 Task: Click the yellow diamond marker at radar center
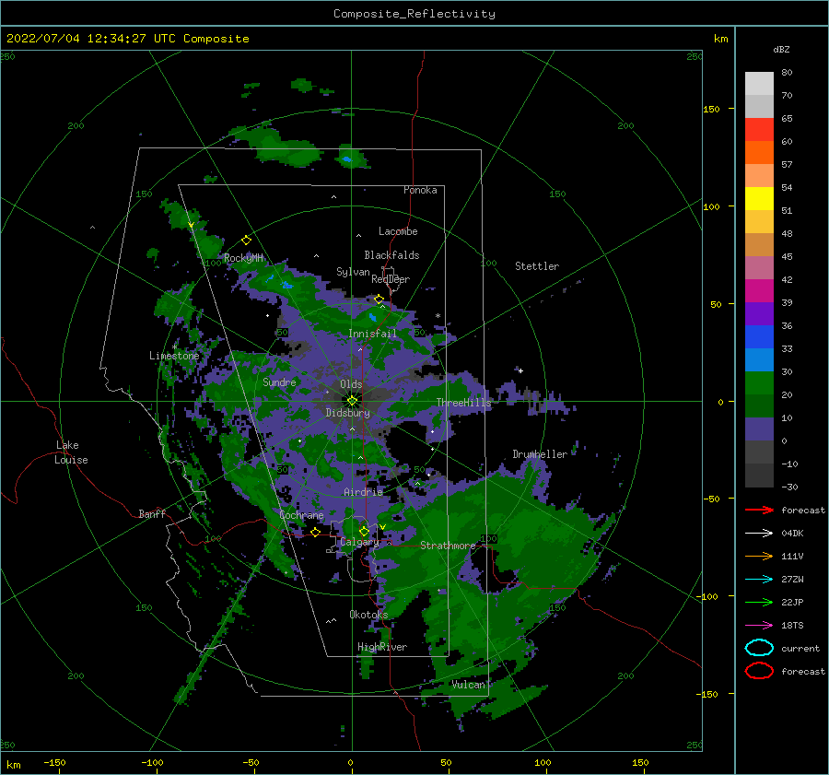352,401
